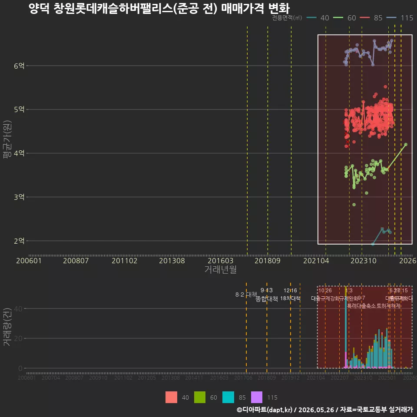Image resolution: width=417 pixels, height=417 pixels.
Task: Select the blue 115 line entry in top legend
Action: [400, 18]
